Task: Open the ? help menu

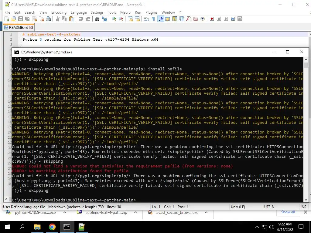Action: [x=180, y=12]
